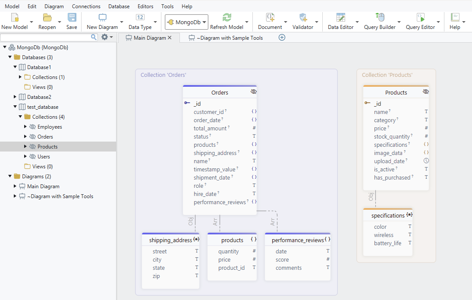This screenshot has width=472, height=300.
Task: Open the Database menu
Action: pos(119,6)
